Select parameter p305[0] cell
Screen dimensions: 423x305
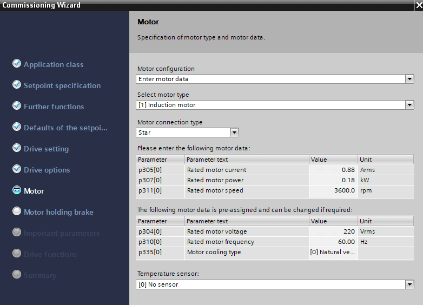click(x=160, y=170)
